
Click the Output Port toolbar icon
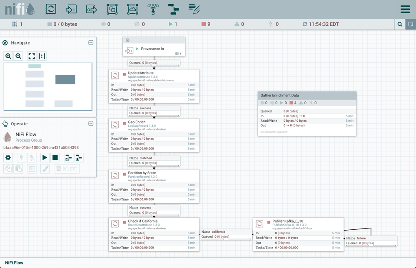click(92, 9)
